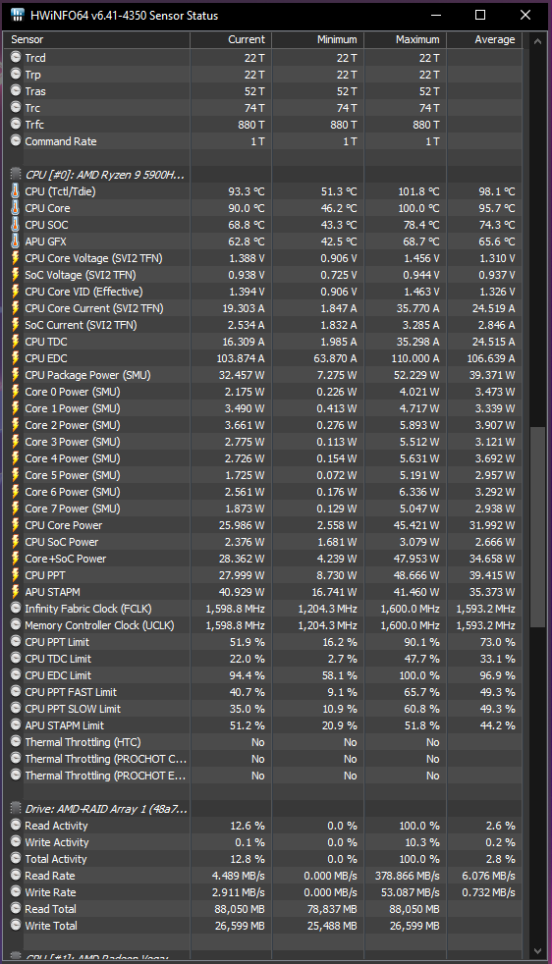Click the lightning icon beside CPU TDC

click(x=16, y=342)
